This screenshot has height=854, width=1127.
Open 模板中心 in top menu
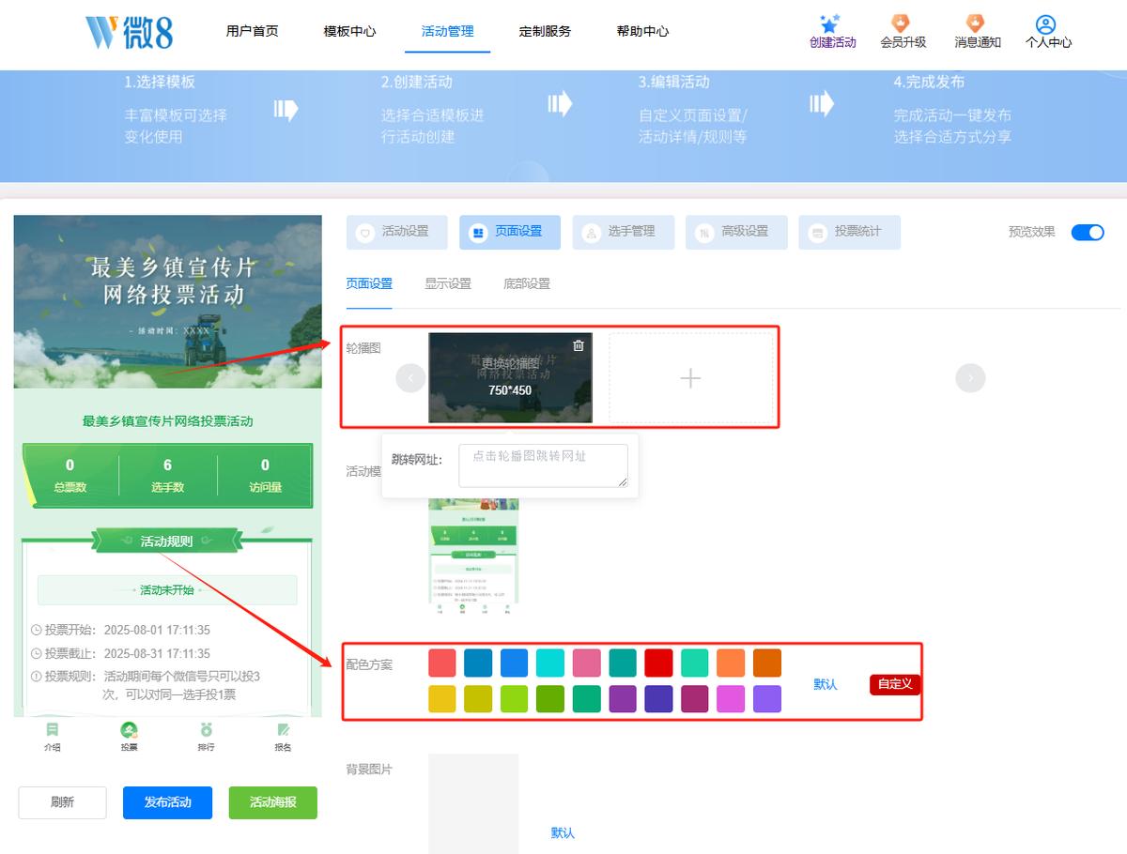(x=350, y=31)
